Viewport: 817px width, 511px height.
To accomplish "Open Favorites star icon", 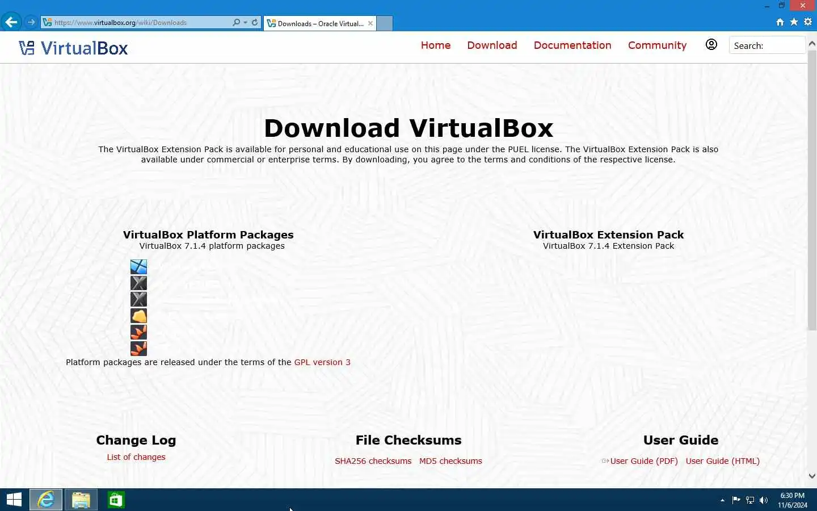I will [x=794, y=22].
